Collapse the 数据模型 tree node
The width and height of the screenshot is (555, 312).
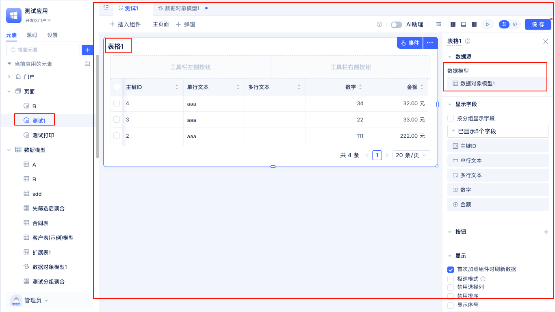coord(9,150)
